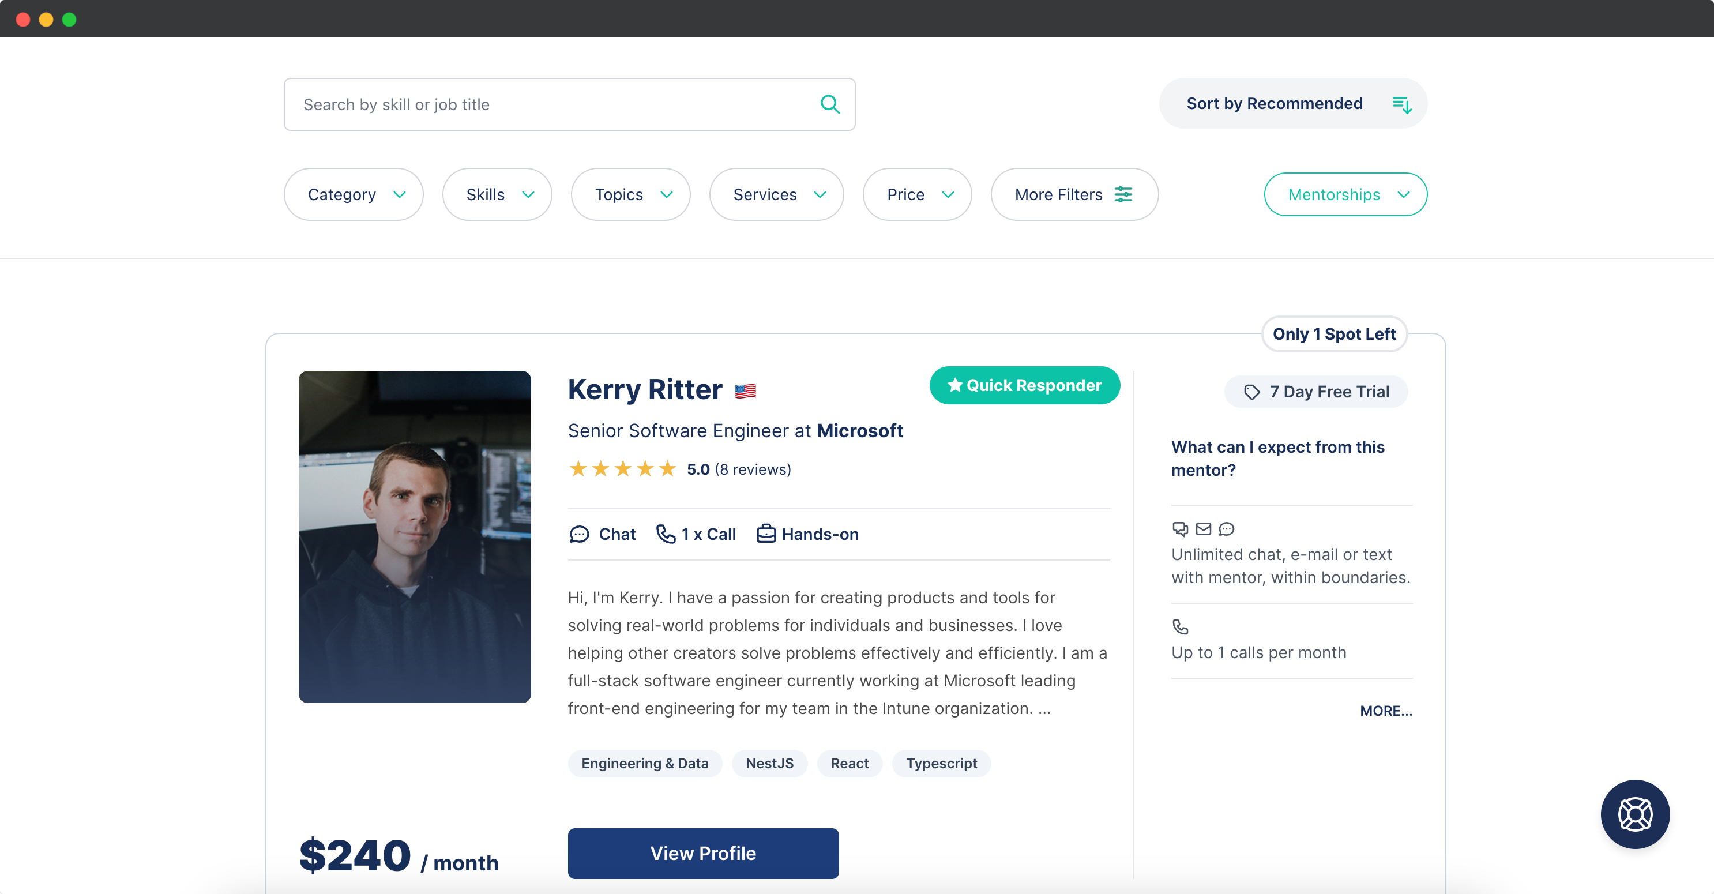The height and width of the screenshot is (894, 1714).
Task: Open the Price filter dropdown
Action: pyautogui.click(x=917, y=194)
